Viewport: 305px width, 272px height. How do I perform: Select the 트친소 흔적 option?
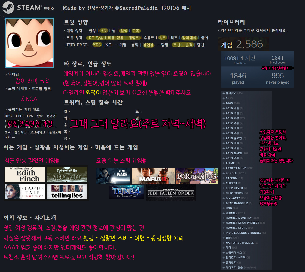click(183, 45)
